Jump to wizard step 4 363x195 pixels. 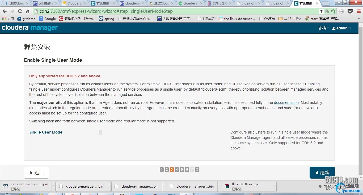pyautogui.click(x=177, y=170)
